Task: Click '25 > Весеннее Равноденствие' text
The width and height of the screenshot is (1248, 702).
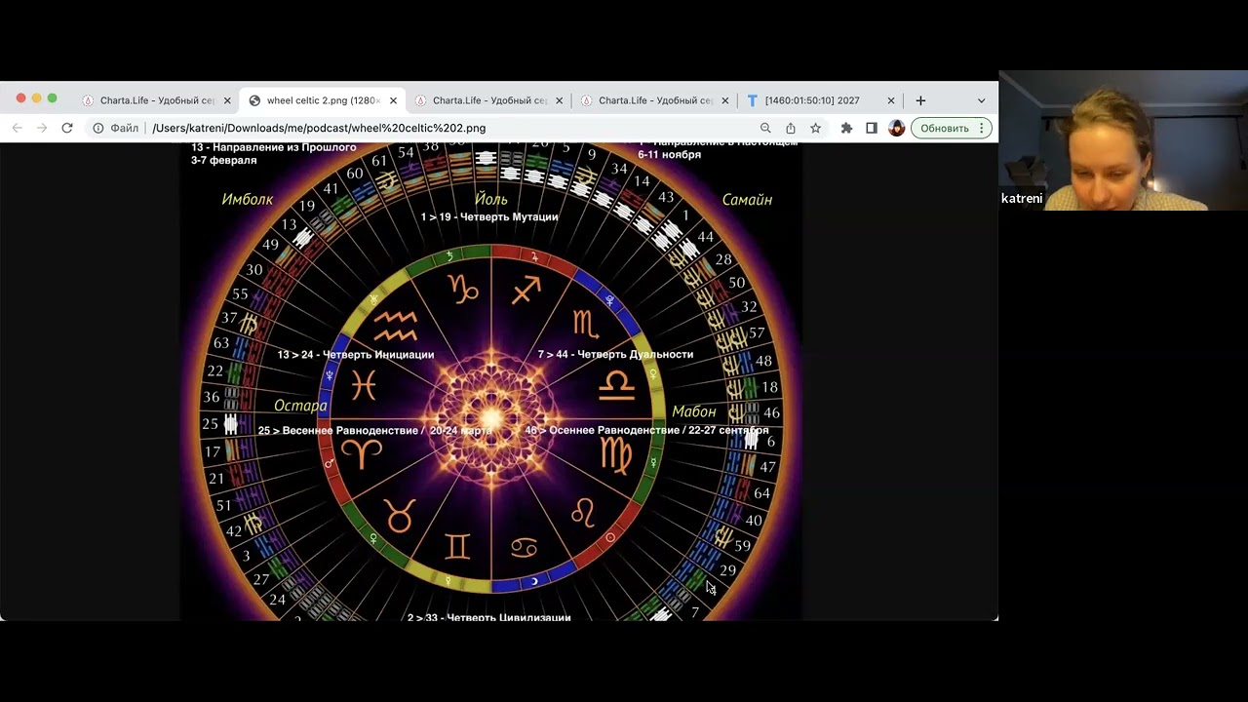Action: 337,430
